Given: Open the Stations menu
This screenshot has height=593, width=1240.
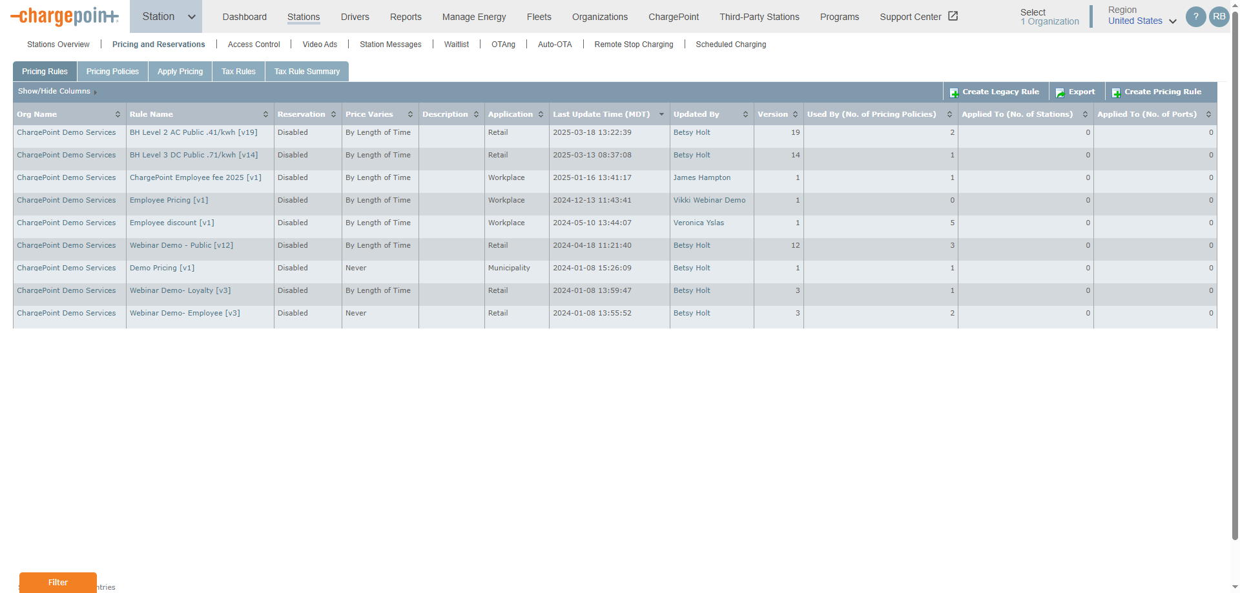Looking at the screenshot, I should coord(304,17).
